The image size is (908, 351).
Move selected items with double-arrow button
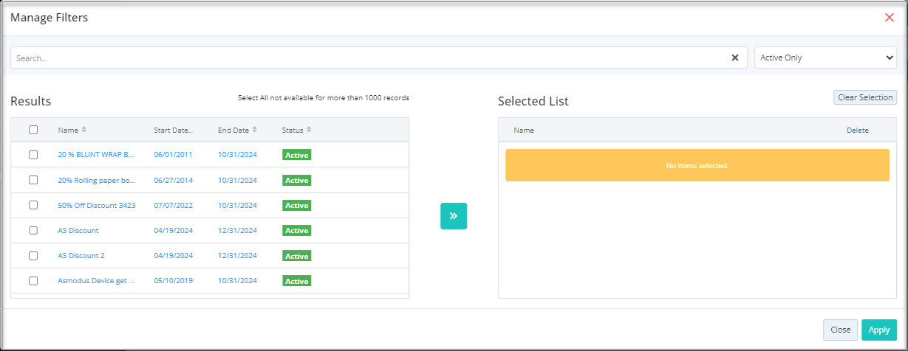click(x=454, y=216)
